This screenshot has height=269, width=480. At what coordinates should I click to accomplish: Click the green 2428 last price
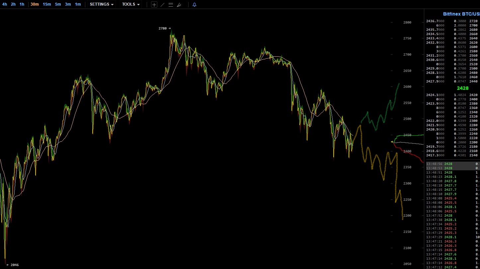(x=463, y=88)
